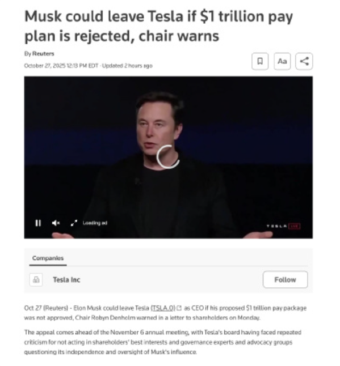
Task: Click the video player frame
Action: point(169,158)
